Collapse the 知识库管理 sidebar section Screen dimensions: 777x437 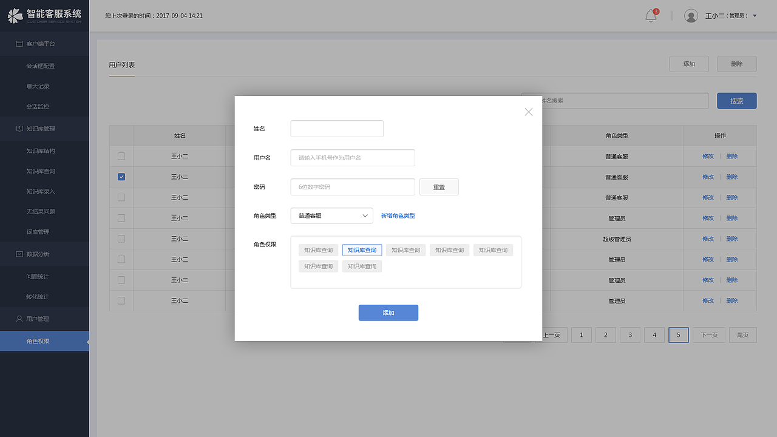point(44,129)
